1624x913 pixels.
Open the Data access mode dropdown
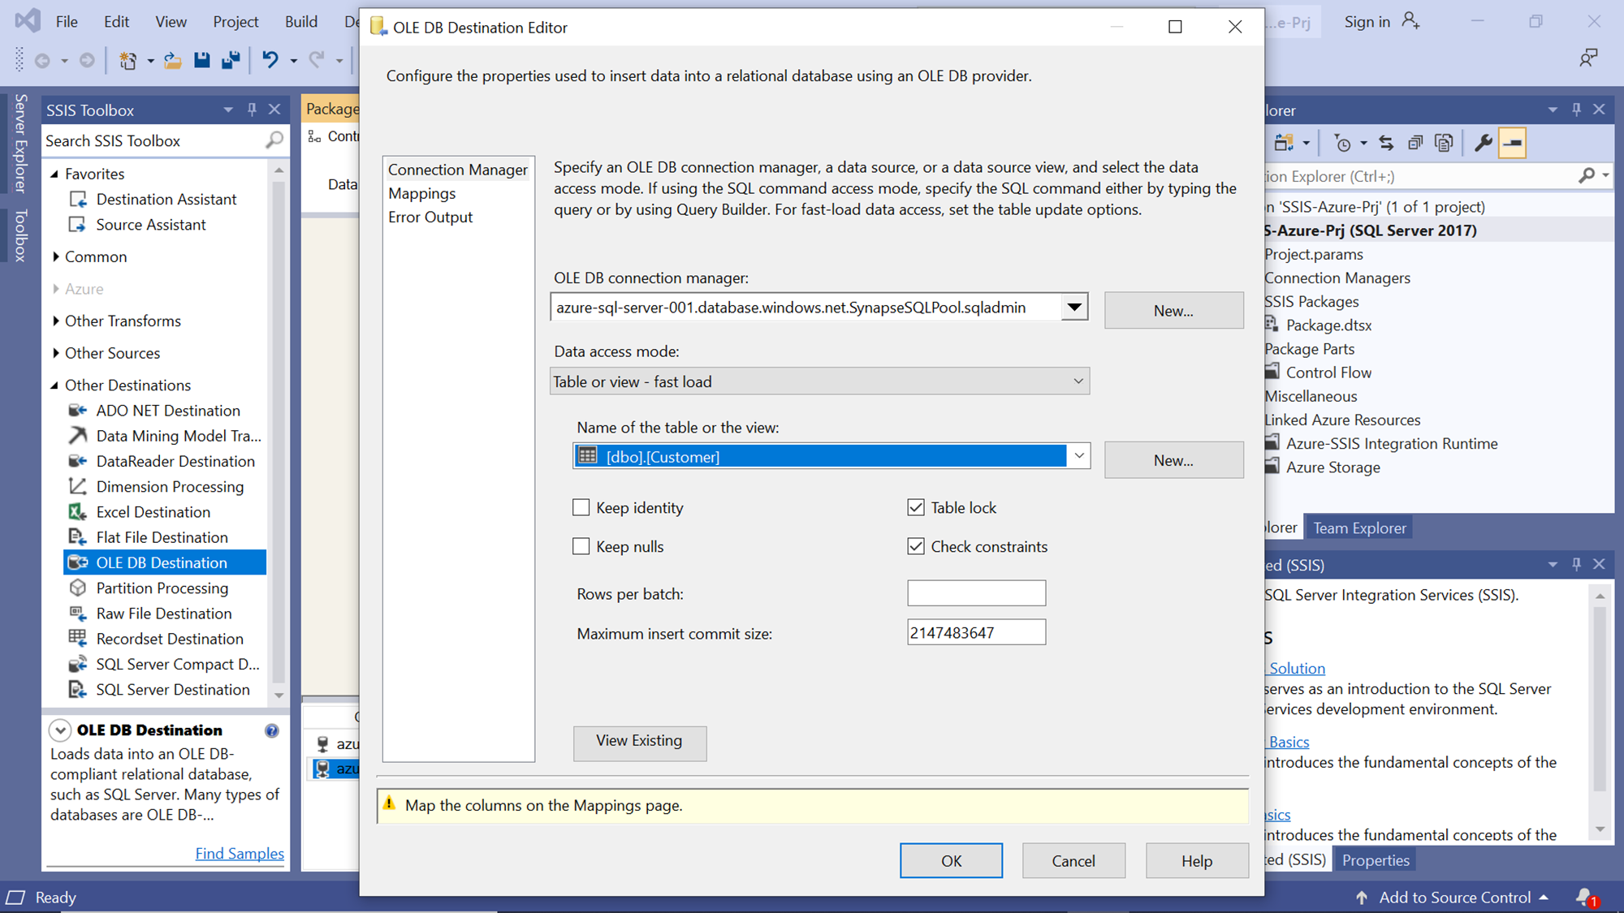pyautogui.click(x=1078, y=381)
